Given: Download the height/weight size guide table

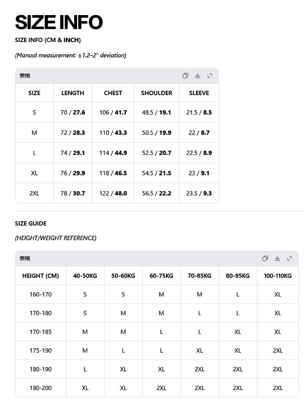Looking at the screenshot, I should [277, 259].
